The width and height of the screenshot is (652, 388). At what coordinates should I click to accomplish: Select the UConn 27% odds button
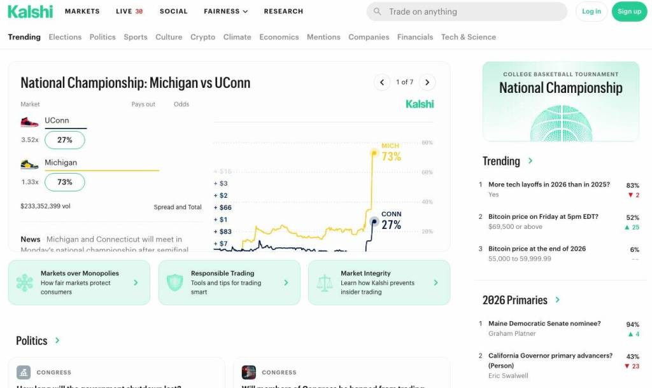pos(65,140)
